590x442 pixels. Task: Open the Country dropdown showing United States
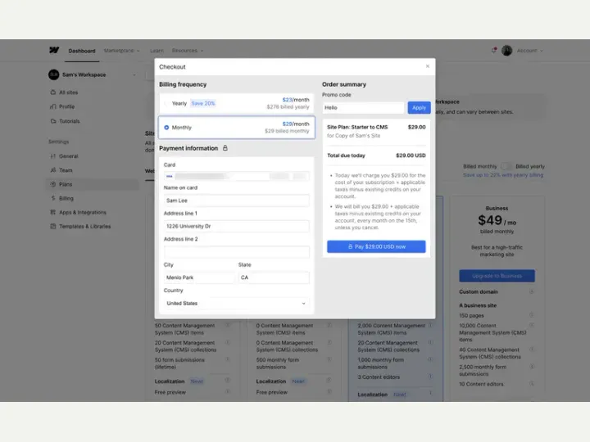tap(236, 304)
